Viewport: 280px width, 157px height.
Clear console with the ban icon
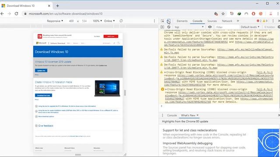[x=168, y=27]
